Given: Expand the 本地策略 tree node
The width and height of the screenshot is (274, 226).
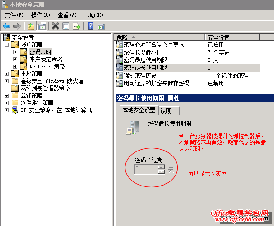Looking at the screenshot, I should point(6,74).
